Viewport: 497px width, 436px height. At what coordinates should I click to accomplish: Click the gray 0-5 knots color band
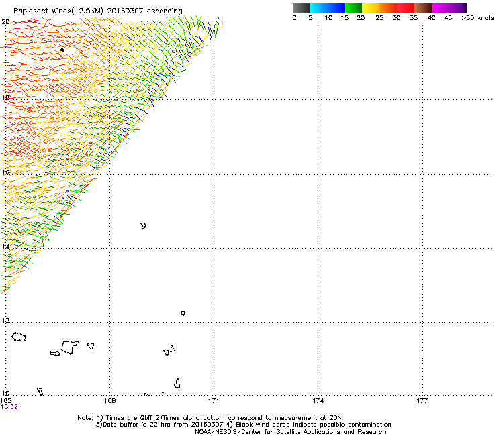pyautogui.click(x=301, y=8)
